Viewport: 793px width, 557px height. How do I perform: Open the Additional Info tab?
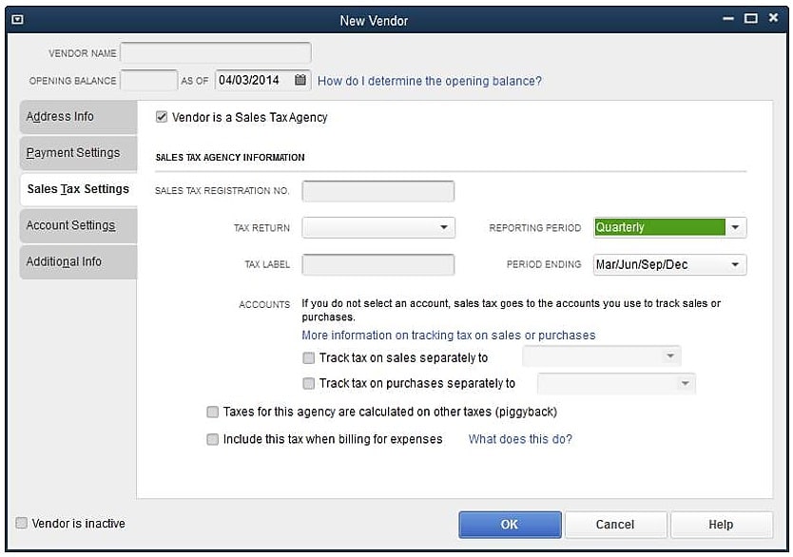tap(78, 261)
